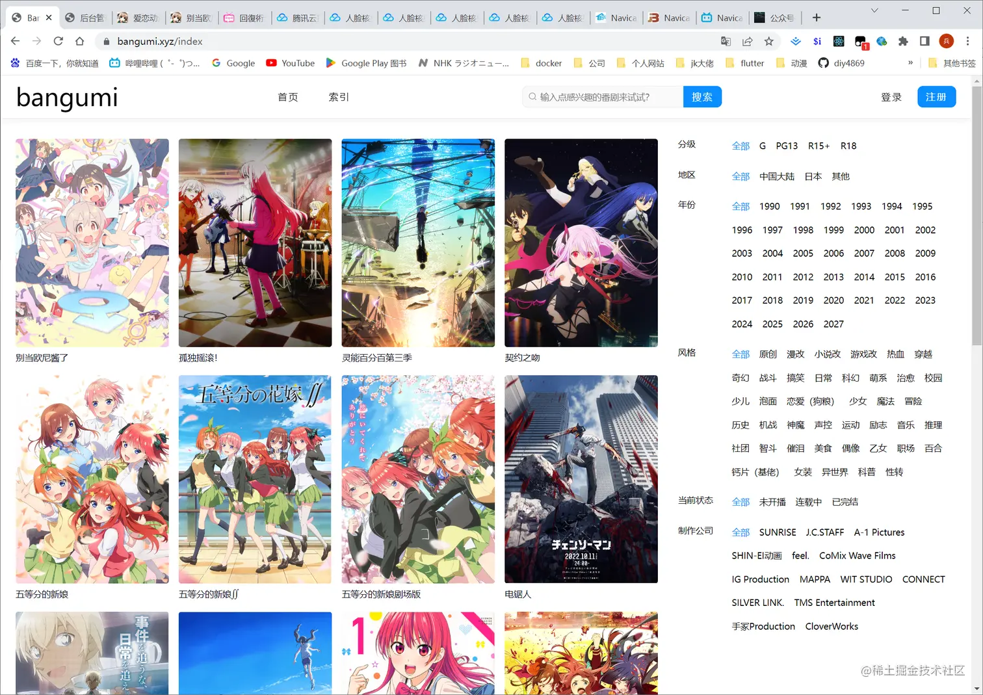Click the 搜索 button

702,97
